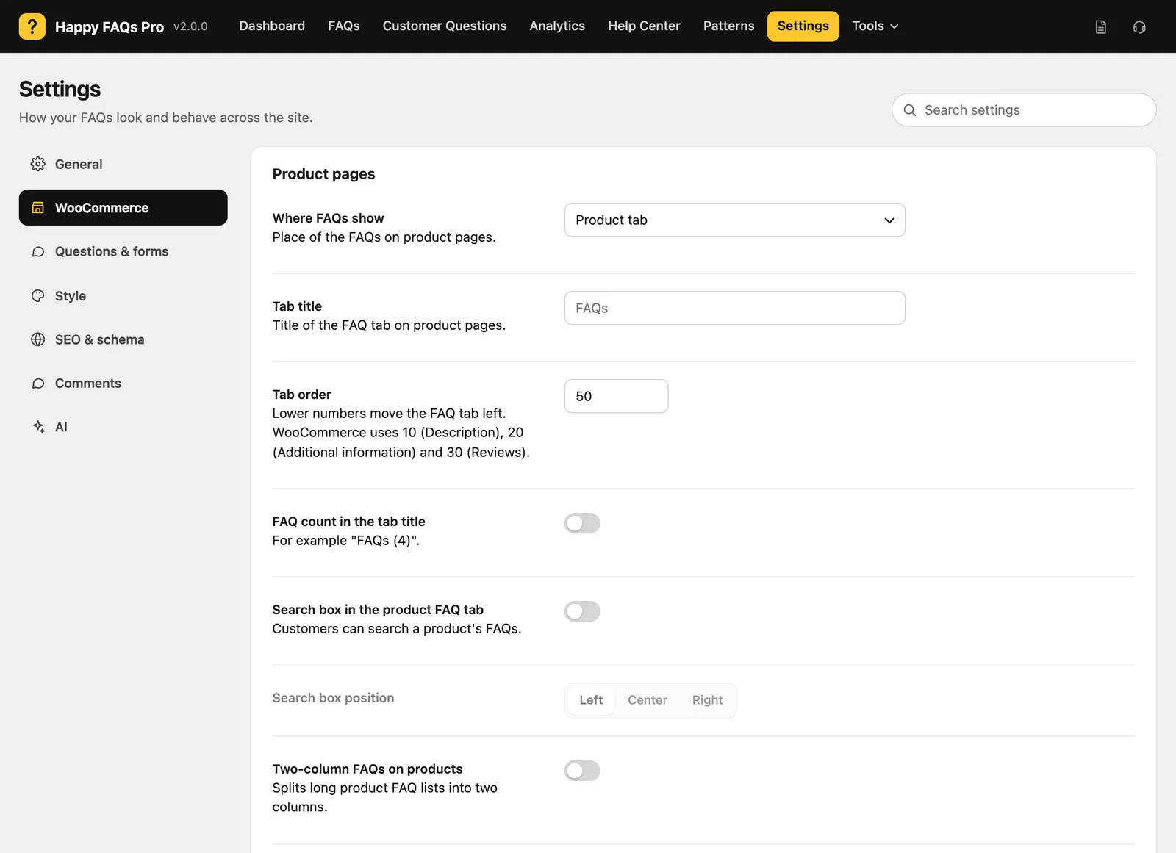The height and width of the screenshot is (853, 1176).
Task: Select Center search box position
Action: click(648, 700)
